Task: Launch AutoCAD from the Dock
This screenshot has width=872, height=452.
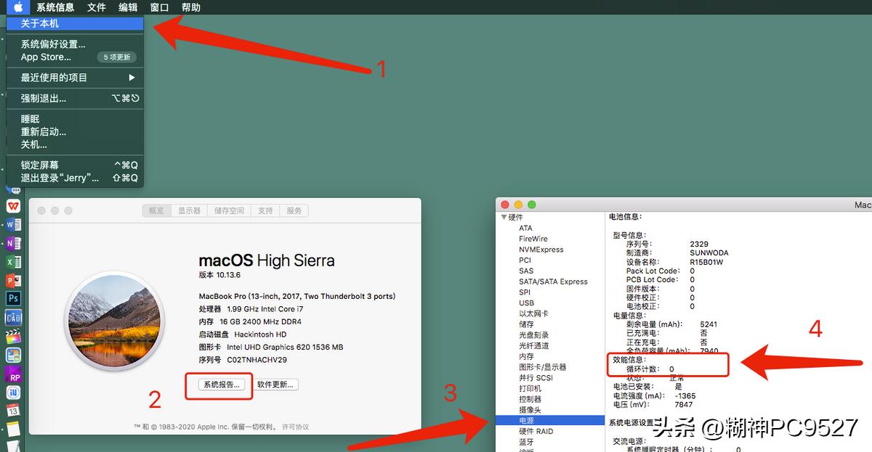Action: point(13,317)
